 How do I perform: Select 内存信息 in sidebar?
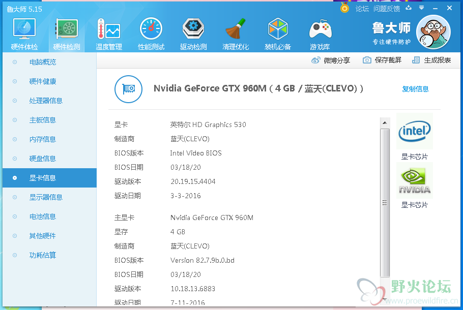point(50,139)
